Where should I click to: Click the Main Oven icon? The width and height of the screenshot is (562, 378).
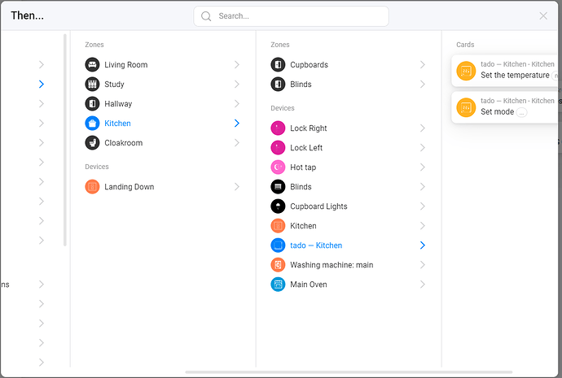tap(278, 285)
